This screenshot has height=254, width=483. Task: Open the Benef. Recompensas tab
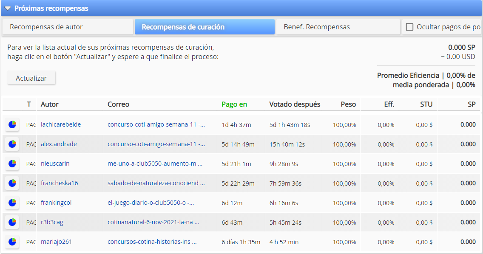click(x=338, y=27)
